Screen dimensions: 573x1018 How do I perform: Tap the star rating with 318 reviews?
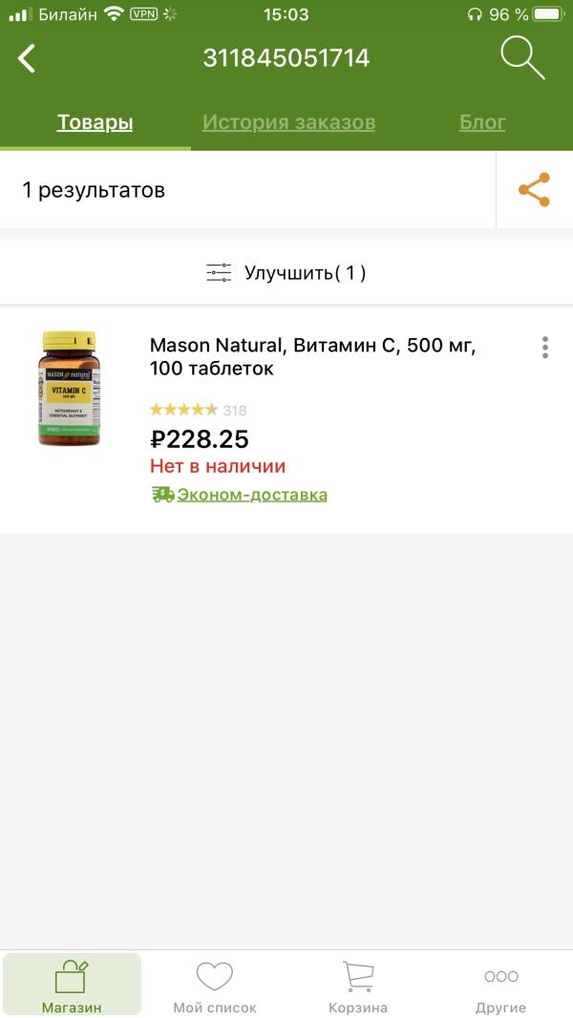(x=198, y=411)
